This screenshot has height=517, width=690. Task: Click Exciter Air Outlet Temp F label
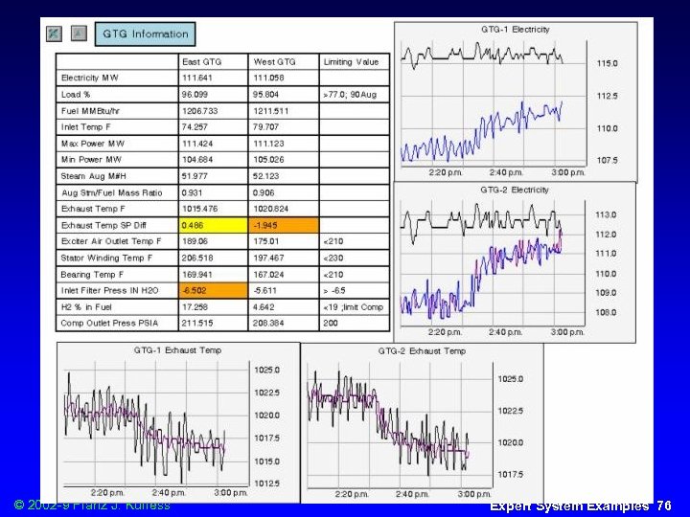(x=111, y=241)
